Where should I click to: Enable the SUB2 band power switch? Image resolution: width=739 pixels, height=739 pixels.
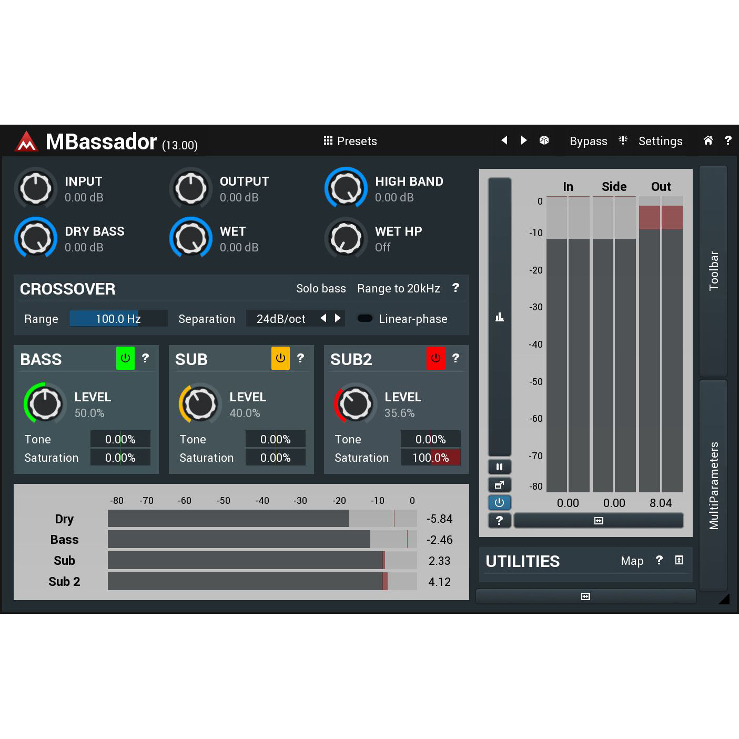click(435, 358)
